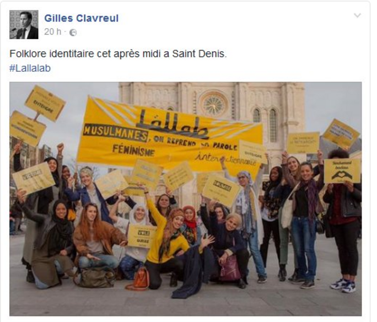This screenshot has height=322, width=377.
Task: Click the blue and white sneakers
Action: pyautogui.click(x=343, y=285)
